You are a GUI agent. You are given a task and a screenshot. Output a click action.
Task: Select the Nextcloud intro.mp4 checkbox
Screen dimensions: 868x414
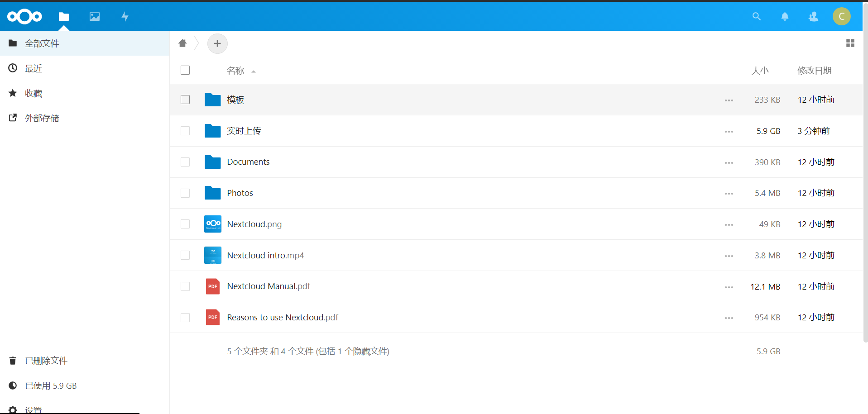tap(185, 255)
